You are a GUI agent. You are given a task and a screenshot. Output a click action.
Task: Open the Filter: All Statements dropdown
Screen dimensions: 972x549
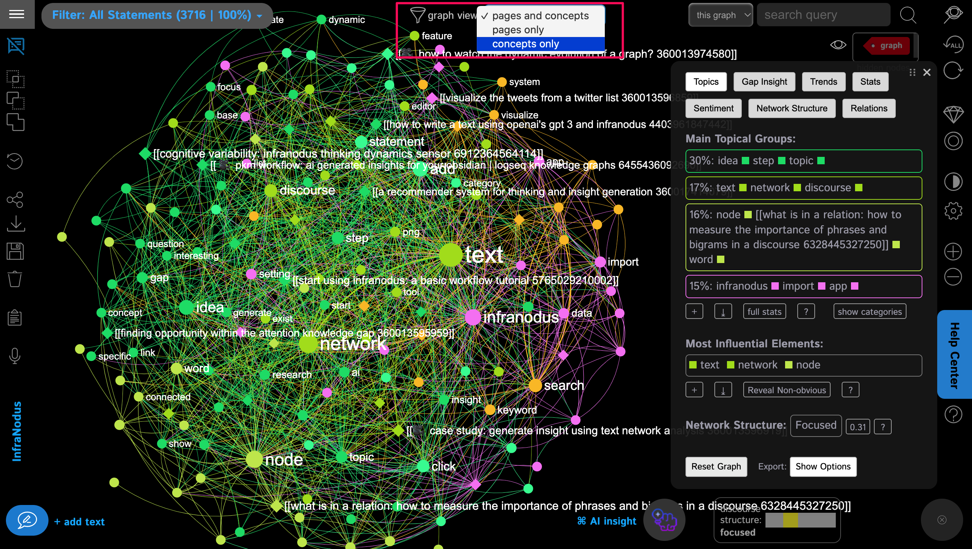click(x=157, y=16)
